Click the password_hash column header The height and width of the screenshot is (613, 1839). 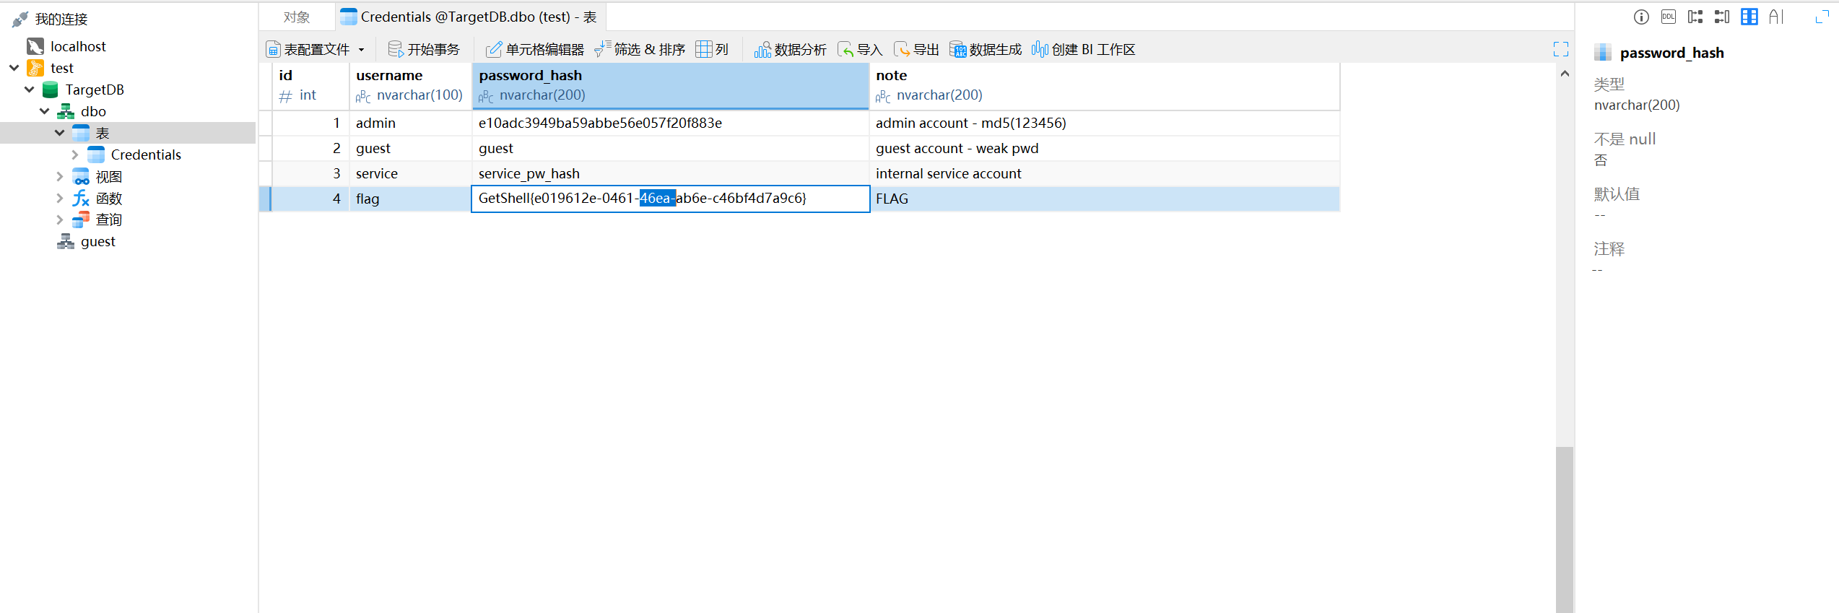pos(671,86)
